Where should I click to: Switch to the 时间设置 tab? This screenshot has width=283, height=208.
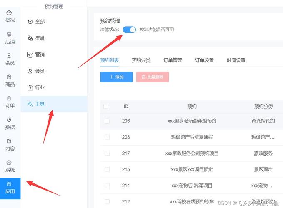coord(236,60)
